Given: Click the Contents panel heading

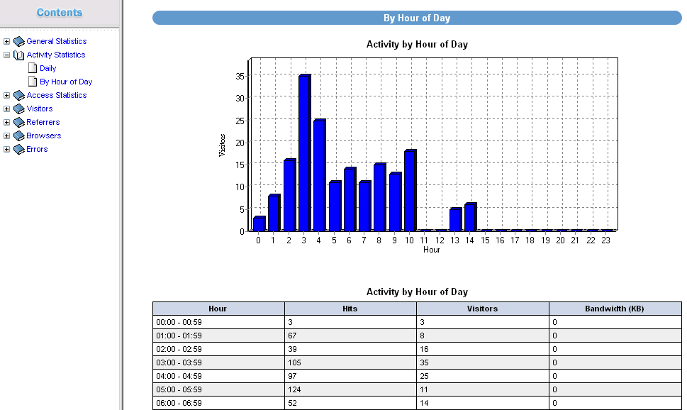Looking at the screenshot, I should click(x=59, y=13).
